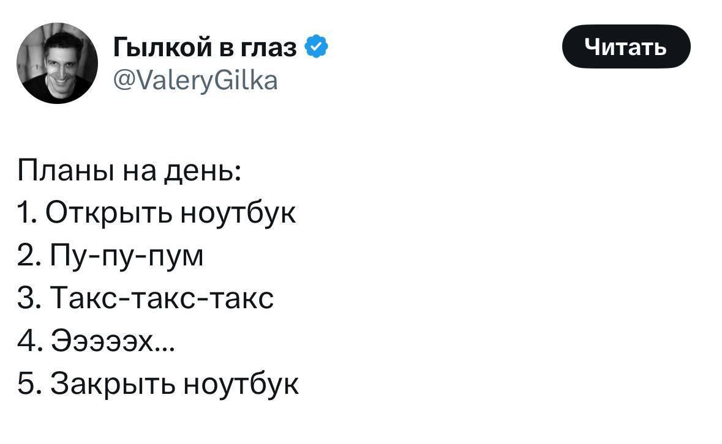Select the Пу-пу-пум list line
This screenshot has height=444, width=722.
click(111, 256)
